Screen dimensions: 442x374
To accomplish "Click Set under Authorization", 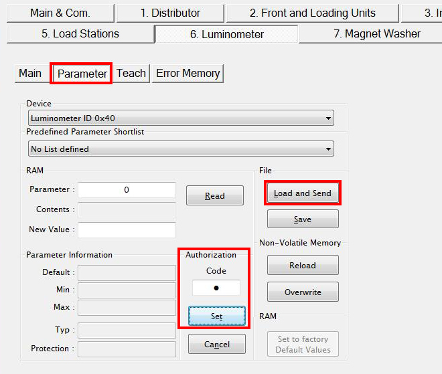I will tap(216, 316).
